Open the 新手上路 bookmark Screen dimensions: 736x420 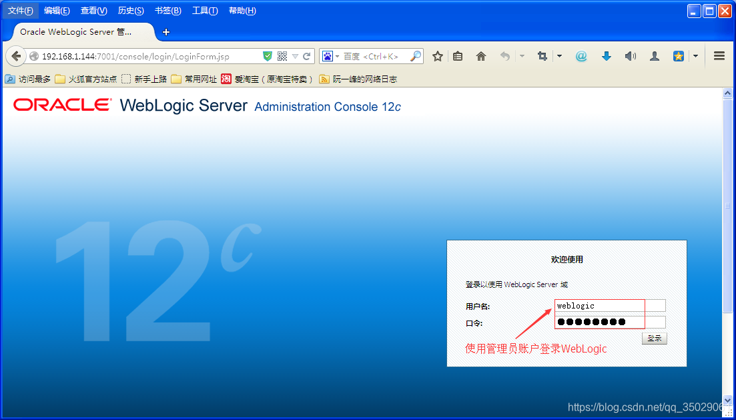tap(144, 79)
